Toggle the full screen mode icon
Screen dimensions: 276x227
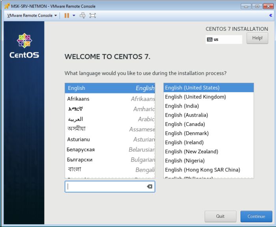(93, 15)
